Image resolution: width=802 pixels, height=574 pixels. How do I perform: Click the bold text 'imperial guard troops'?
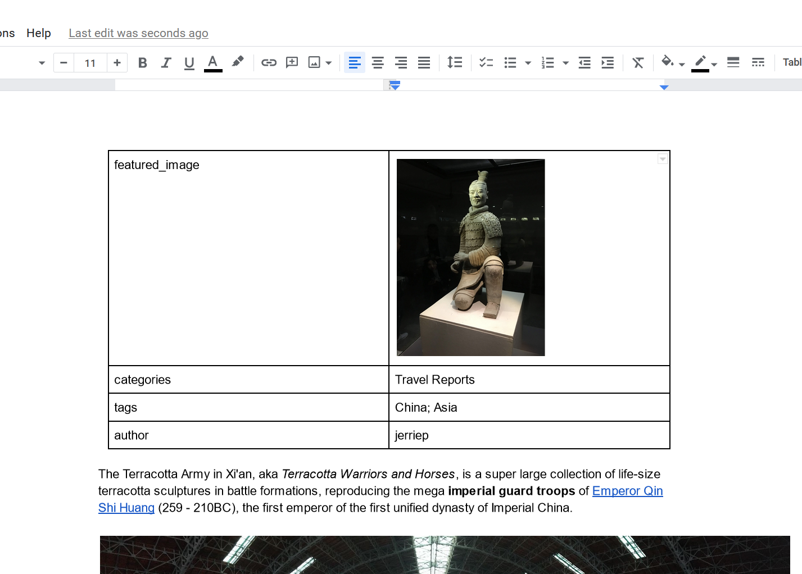point(511,491)
